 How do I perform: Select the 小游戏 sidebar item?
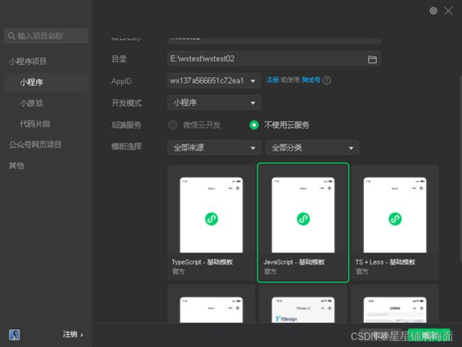click(31, 103)
